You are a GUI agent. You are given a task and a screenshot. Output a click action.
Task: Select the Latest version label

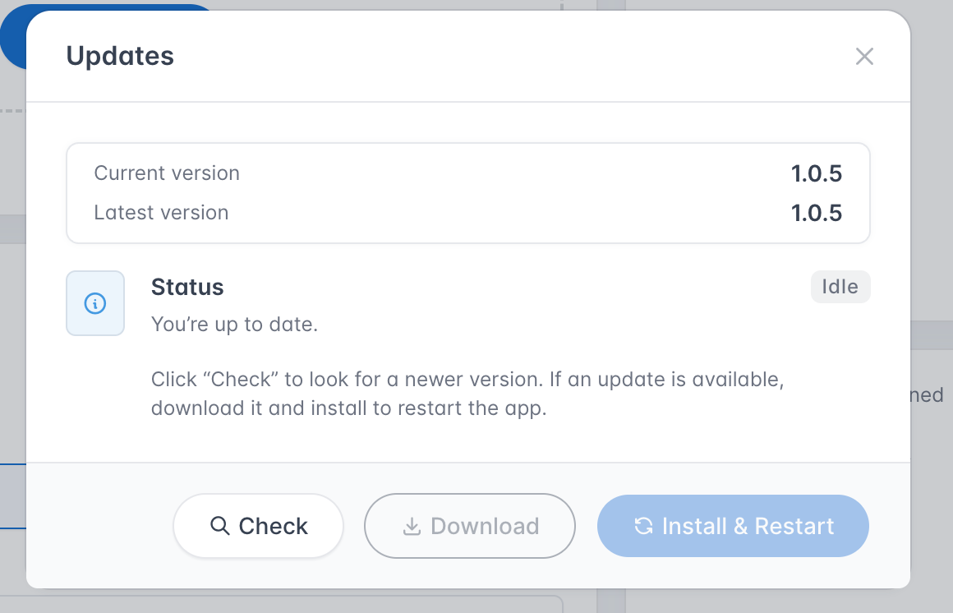(x=161, y=212)
